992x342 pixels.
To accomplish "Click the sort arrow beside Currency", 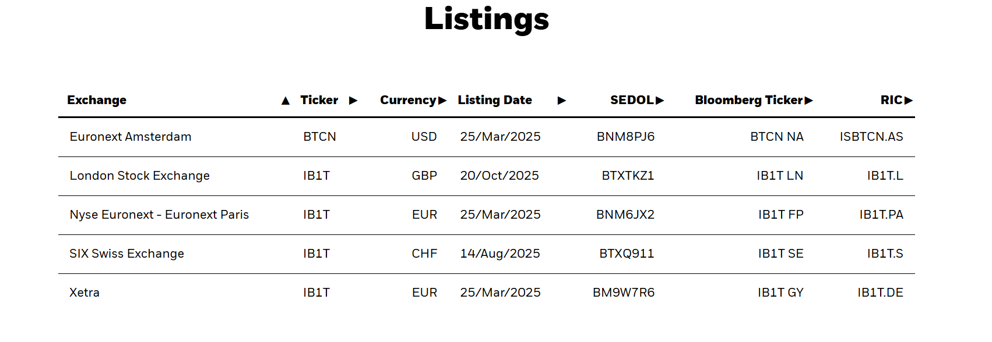I will point(442,101).
